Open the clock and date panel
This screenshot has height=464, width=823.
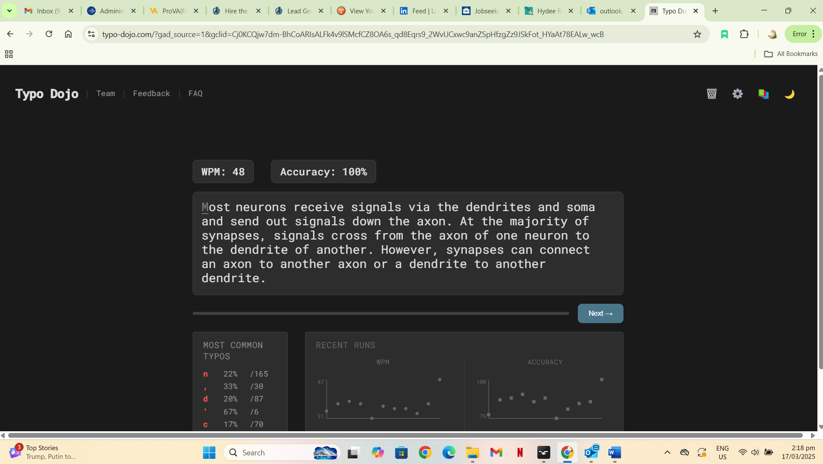point(798,452)
